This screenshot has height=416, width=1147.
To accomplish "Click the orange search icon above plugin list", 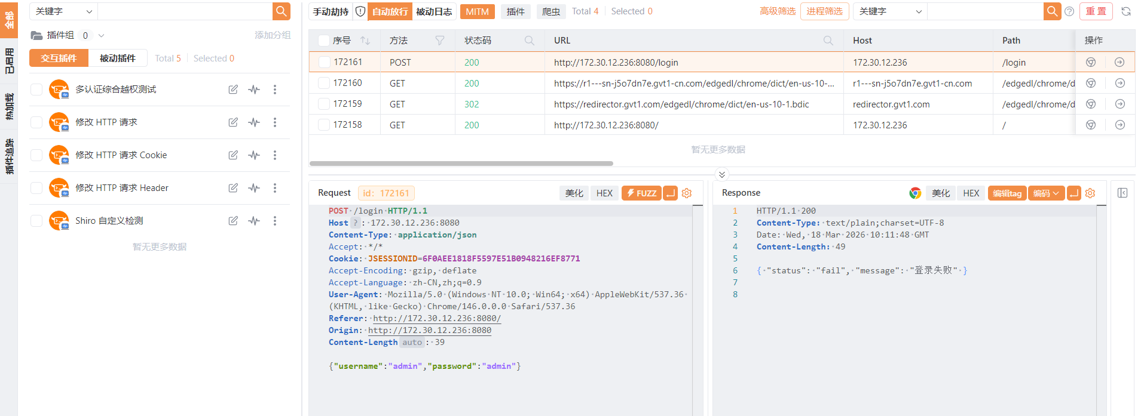I will pyautogui.click(x=281, y=11).
